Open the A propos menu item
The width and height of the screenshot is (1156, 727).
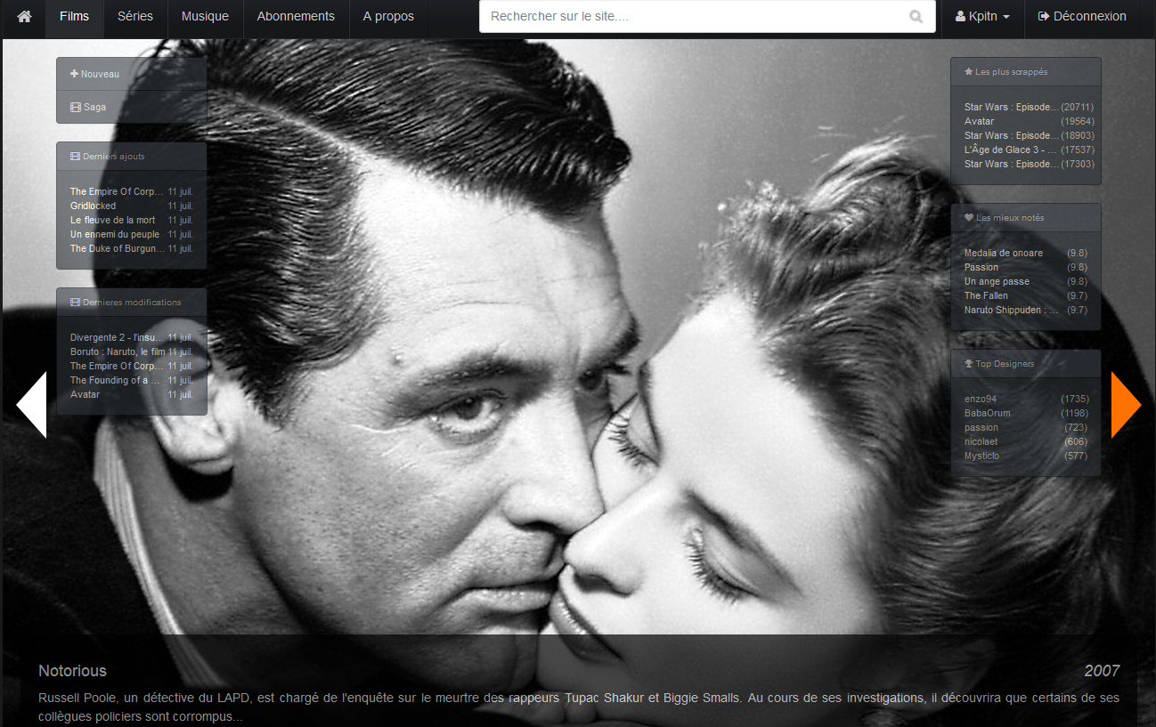tap(388, 16)
